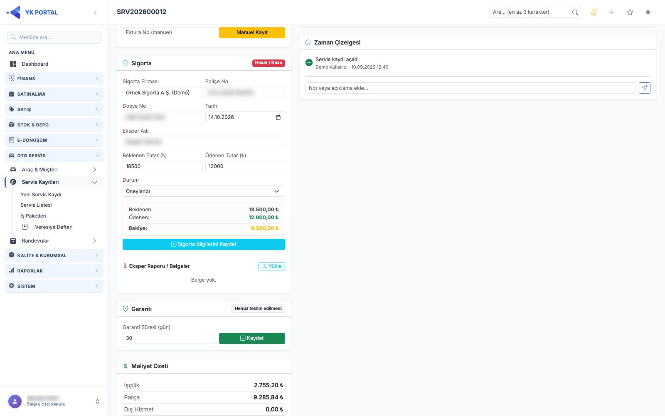This screenshot has height=416, width=665.
Task: Click the Yükle upload button
Action: (272, 266)
